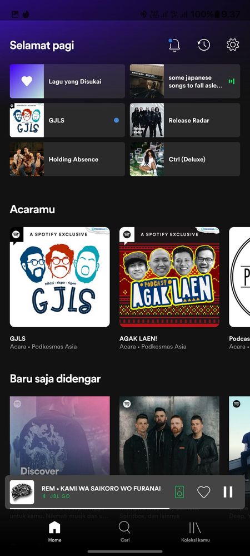This screenshot has width=250, height=556.
Task: Open the band photo playlist in Baru saja didengar
Action: (x=169, y=436)
